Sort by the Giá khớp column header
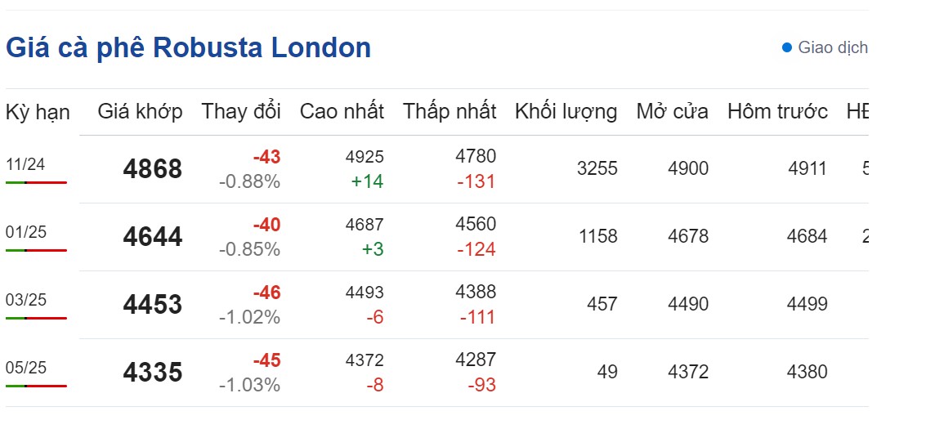 140,112
